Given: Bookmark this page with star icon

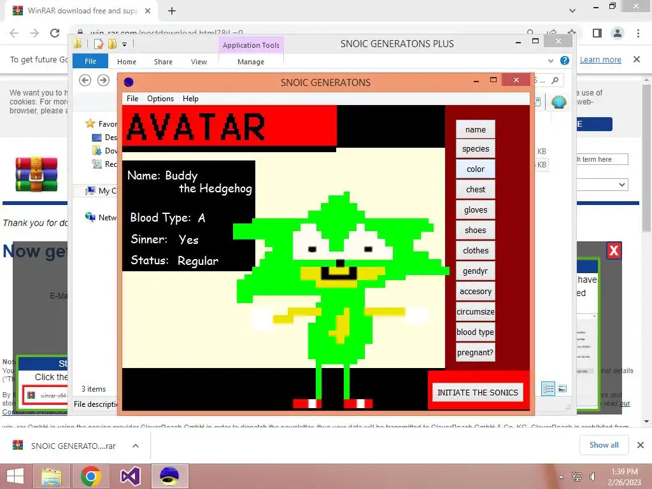Looking at the screenshot, I should click(572, 33).
